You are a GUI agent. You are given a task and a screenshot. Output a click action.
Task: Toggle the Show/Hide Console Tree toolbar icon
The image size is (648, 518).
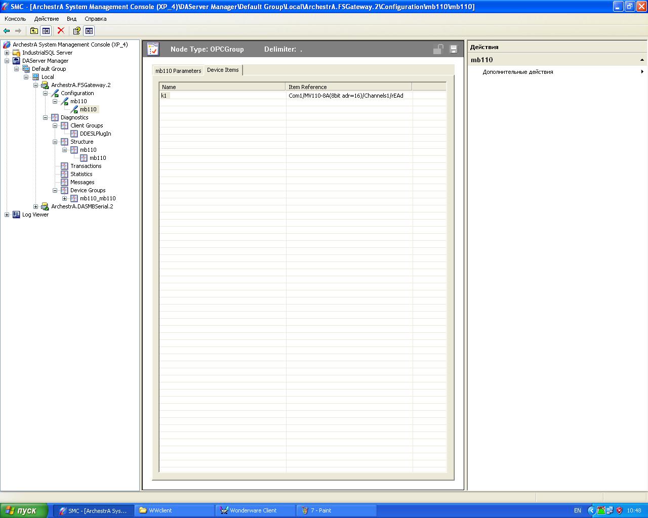click(x=46, y=31)
